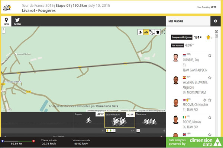Screen dimensions: 223x148
Task: Click the polka dot jersey badge
Action: [138, 130]
